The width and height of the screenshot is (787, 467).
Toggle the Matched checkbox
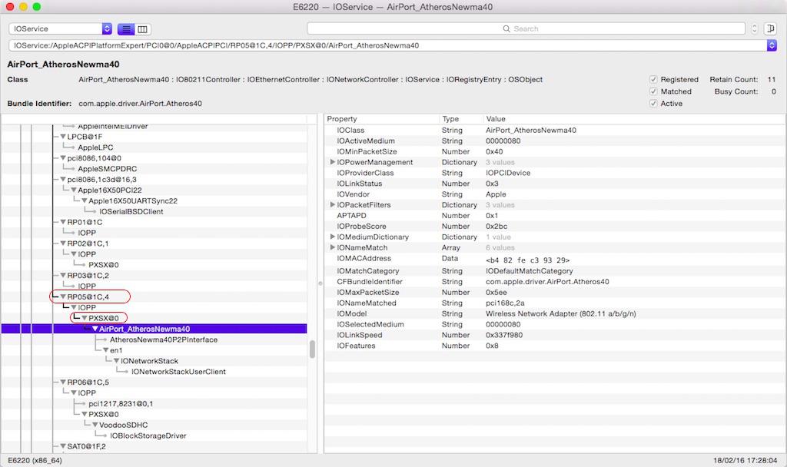[653, 91]
